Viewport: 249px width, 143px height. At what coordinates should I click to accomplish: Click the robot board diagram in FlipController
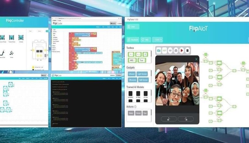tap(39, 50)
